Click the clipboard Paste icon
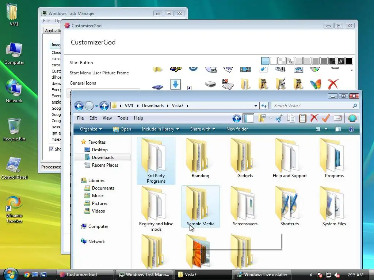 [302, 118]
